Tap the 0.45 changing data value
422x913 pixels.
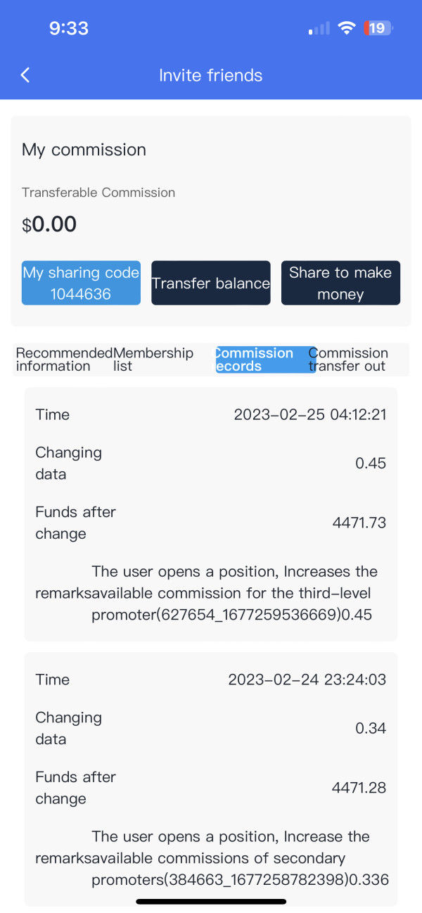point(371,464)
